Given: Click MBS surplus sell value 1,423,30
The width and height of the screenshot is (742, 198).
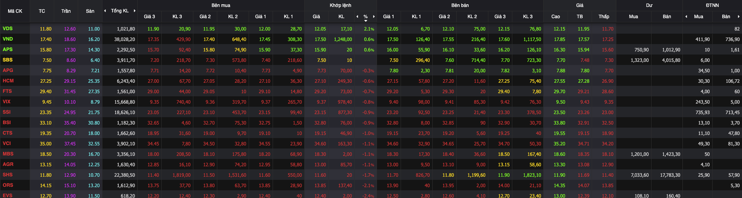Looking at the screenshot, I should pyautogui.click(x=671, y=154).
